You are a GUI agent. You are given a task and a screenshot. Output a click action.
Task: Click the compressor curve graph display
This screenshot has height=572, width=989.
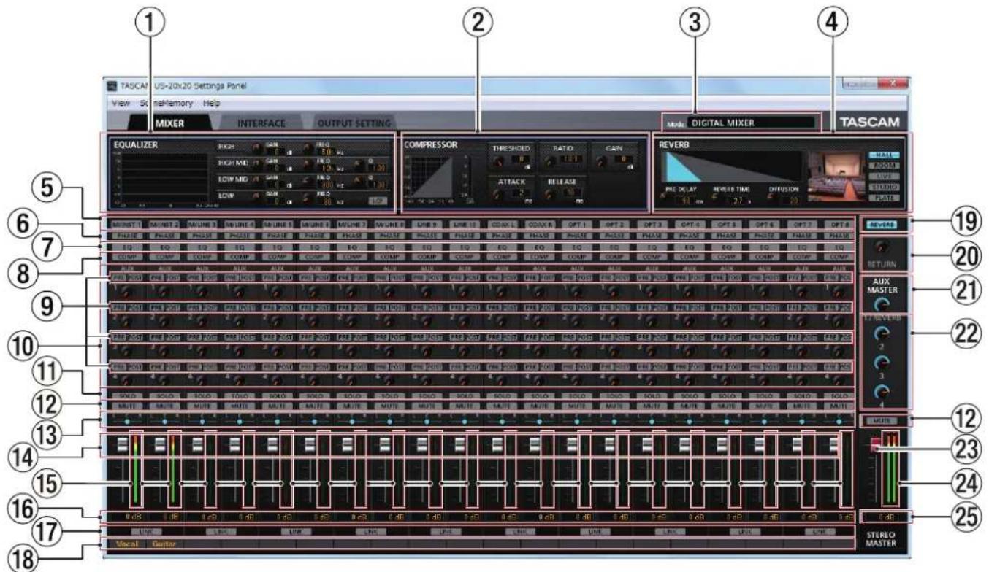click(432, 177)
